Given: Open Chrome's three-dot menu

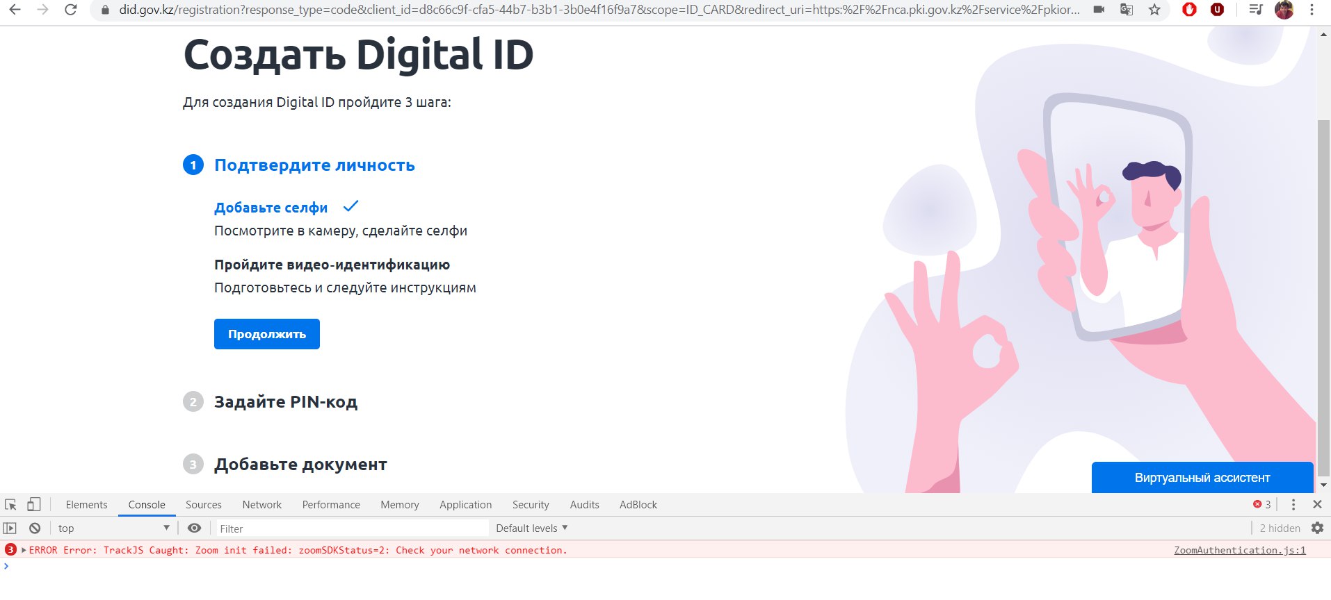Looking at the screenshot, I should 1312,10.
